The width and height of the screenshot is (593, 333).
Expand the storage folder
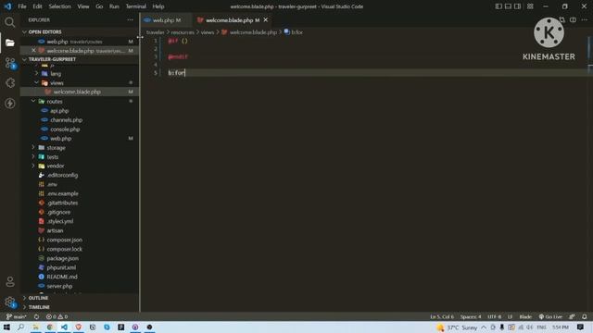pos(56,148)
